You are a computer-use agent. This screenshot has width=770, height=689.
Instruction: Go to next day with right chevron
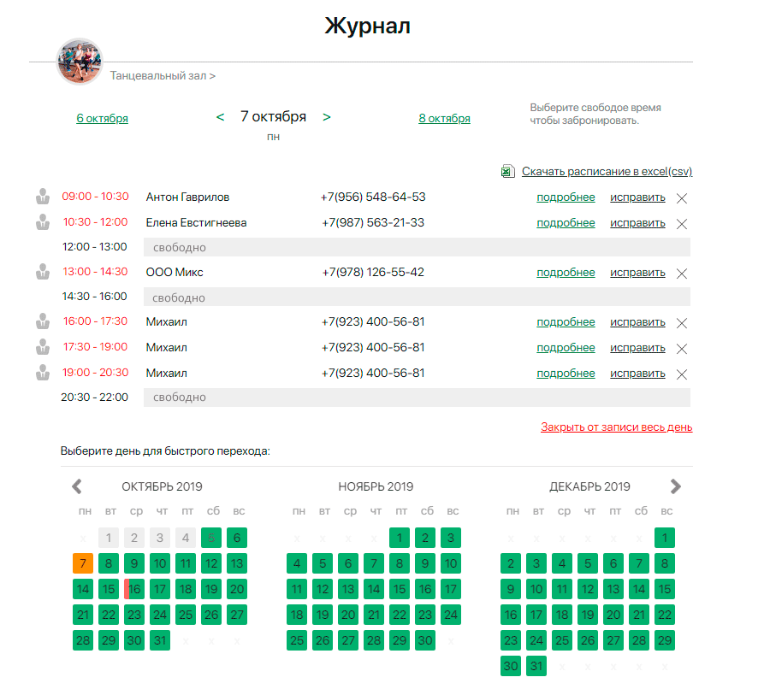(327, 117)
